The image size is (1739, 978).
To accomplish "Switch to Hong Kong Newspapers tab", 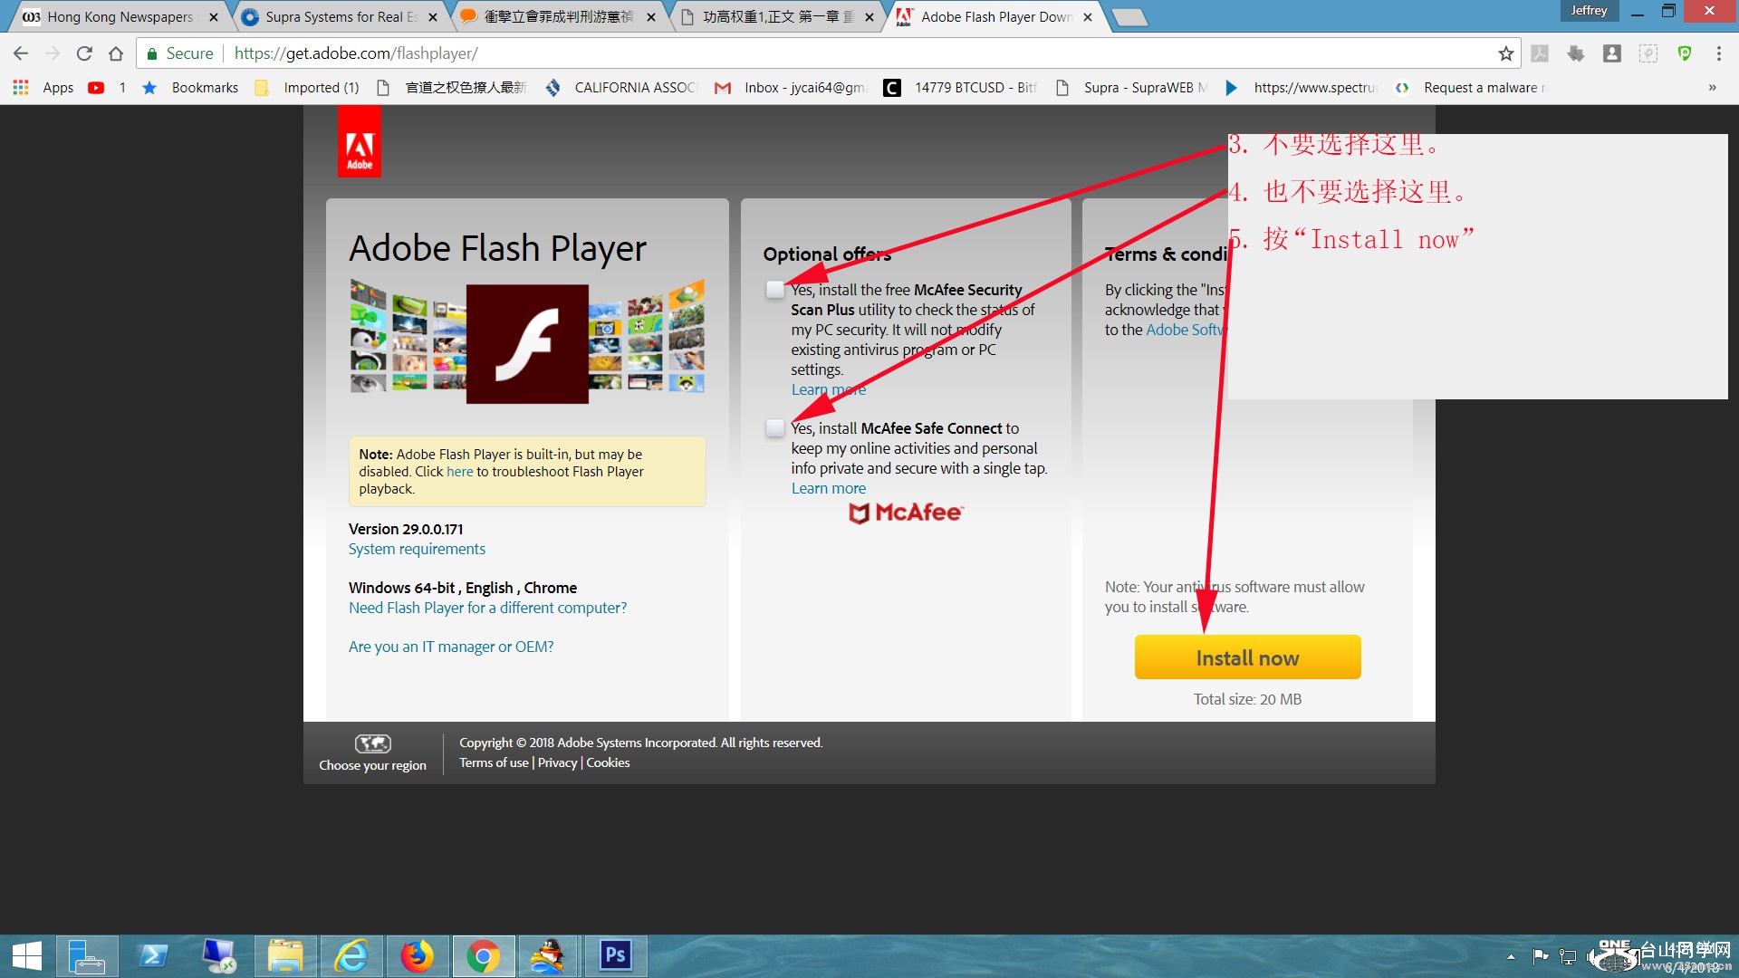I will click(x=118, y=16).
